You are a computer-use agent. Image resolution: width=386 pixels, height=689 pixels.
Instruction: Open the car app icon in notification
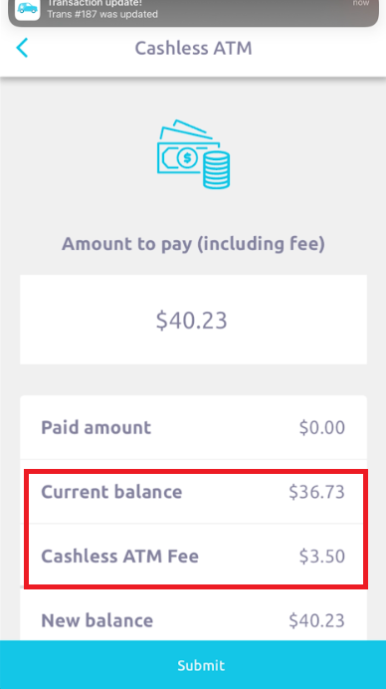tap(27, 8)
